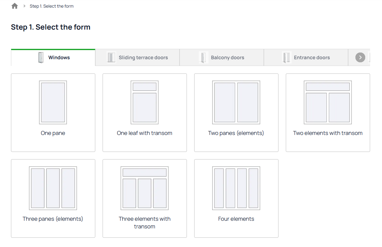Click the One pane label text
Image resolution: width=382 pixels, height=247 pixels.
[53, 133]
